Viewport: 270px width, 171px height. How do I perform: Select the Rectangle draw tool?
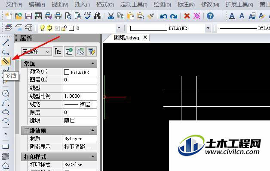6,147
